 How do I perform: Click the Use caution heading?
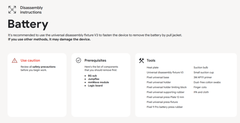(30, 60)
